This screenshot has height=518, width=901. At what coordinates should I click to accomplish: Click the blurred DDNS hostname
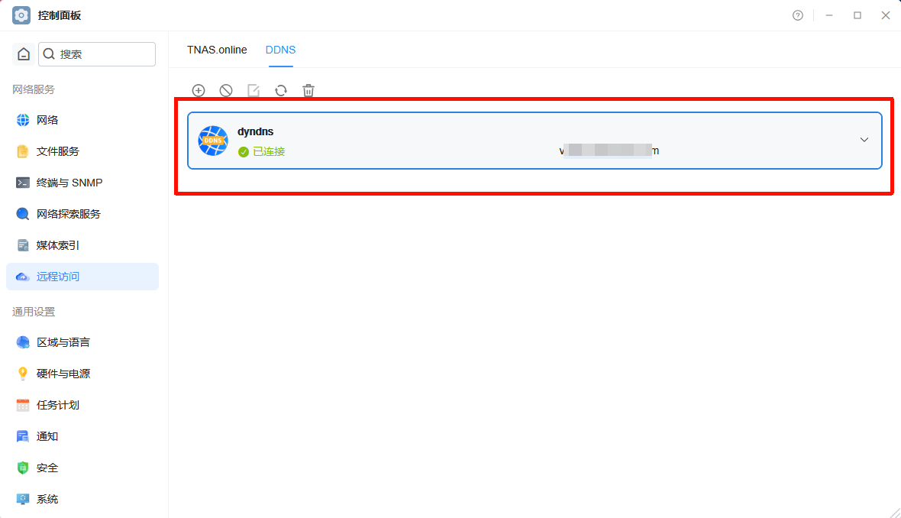[609, 151]
